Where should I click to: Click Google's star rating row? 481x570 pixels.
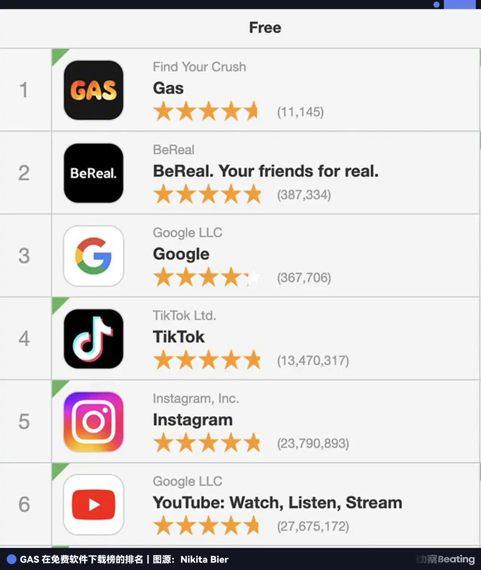tap(206, 278)
